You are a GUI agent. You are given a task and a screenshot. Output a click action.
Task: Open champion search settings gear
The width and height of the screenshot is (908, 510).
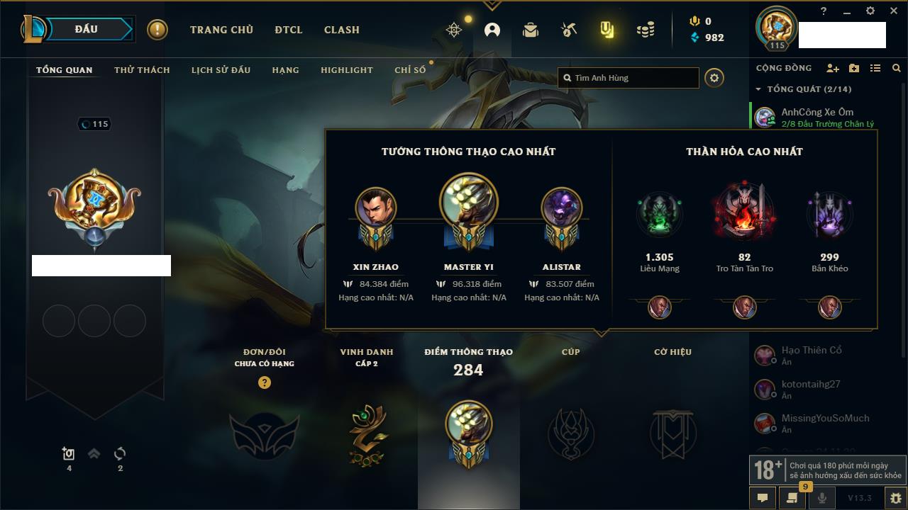(714, 78)
